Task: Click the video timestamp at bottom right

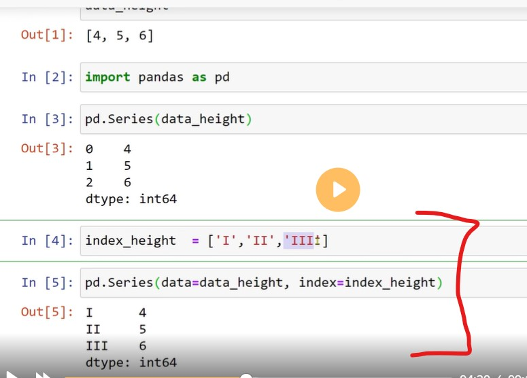Action: tap(491, 376)
